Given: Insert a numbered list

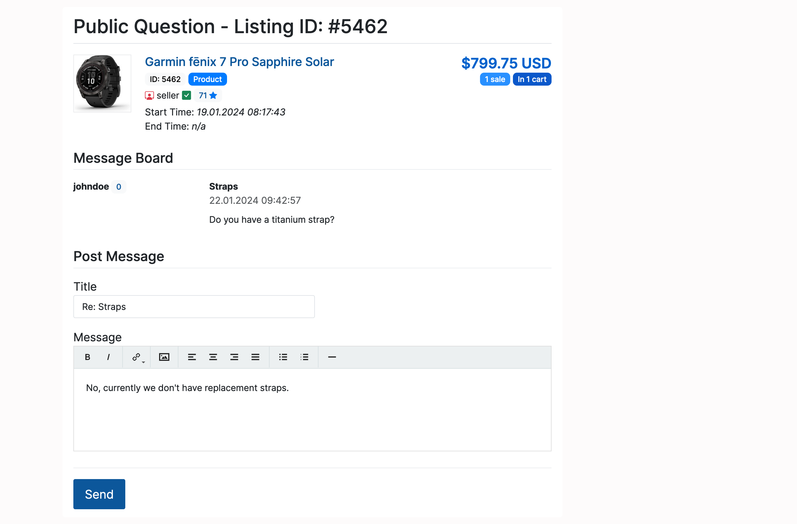Looking at the screenshot, I should pos(304,357).
